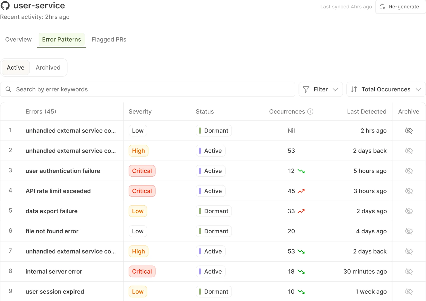Archive the data export failure error
Image resolution: width=426 pixels, height=301 pixels.
click(409, 211)
